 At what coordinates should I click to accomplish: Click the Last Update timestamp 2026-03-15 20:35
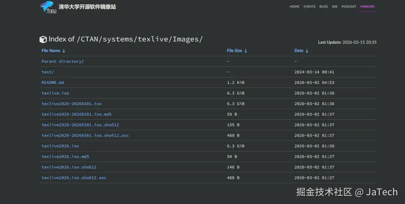[359, 42]
